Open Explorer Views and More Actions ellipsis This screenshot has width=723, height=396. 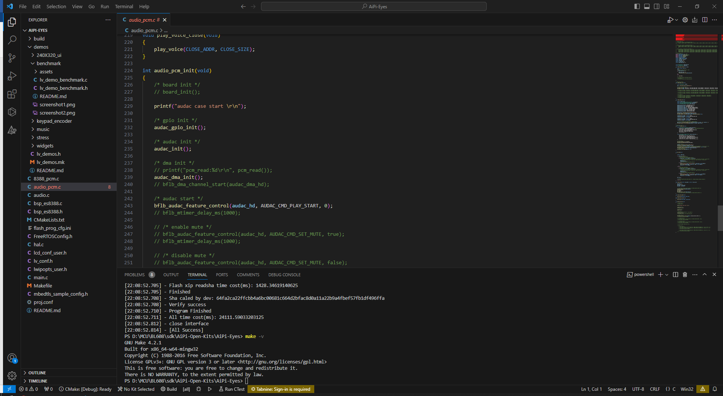coord(108,20)
